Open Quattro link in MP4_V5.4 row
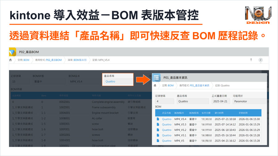 tap(167, 119)
